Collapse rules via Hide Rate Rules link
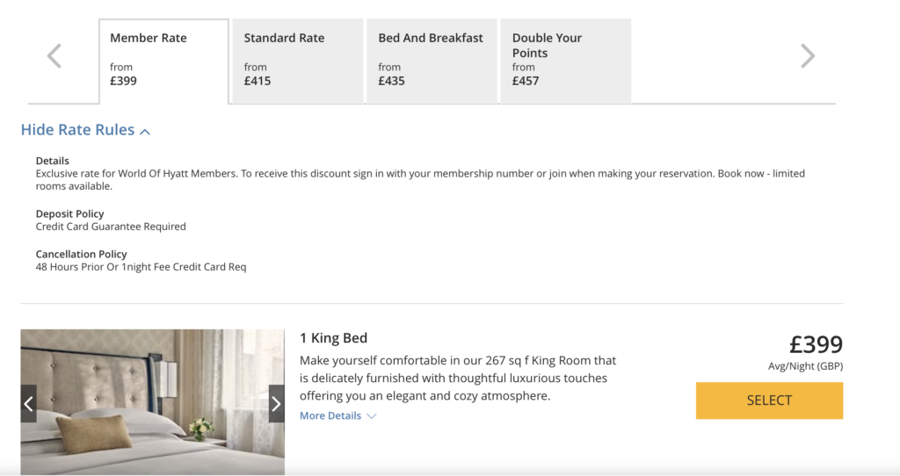Screen dimensions: 900x476 77,130
